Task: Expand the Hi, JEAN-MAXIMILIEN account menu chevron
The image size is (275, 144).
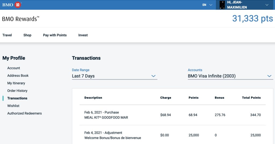Action: [x=267, y=5]
